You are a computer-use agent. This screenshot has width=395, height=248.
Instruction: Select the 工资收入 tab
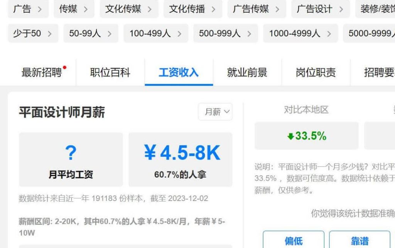click(x=179, y=72)
